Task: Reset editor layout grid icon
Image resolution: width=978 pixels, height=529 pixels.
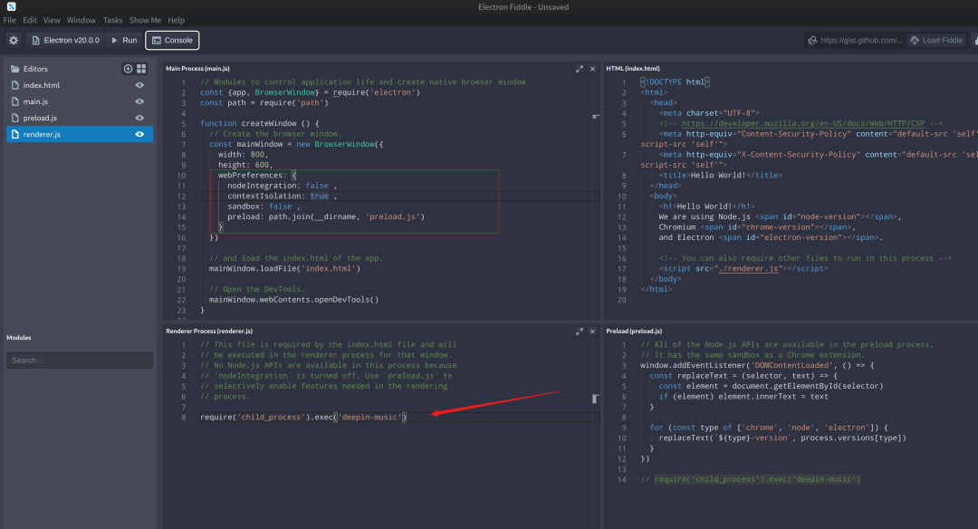Action: pos(141,69)
